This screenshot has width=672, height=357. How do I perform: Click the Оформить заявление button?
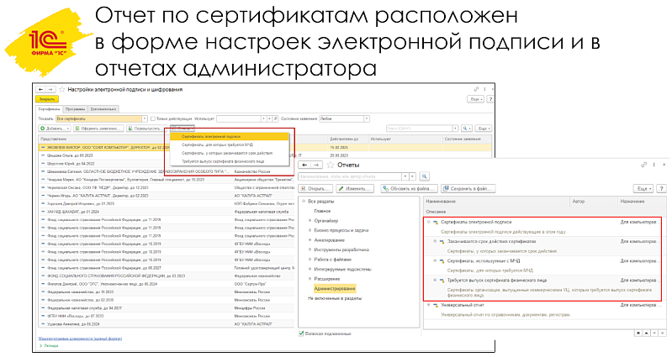pyautogui.click(x=98, y=129)
